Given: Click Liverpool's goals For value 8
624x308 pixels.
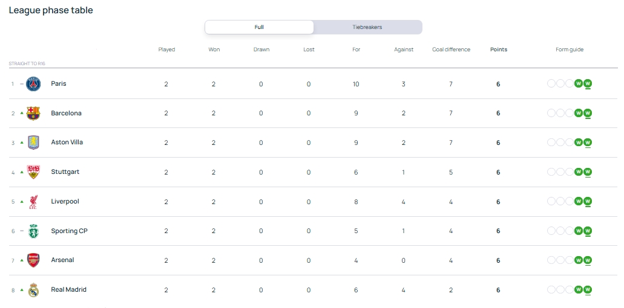Looking at the screenshot, I should (x=356, y=202).
